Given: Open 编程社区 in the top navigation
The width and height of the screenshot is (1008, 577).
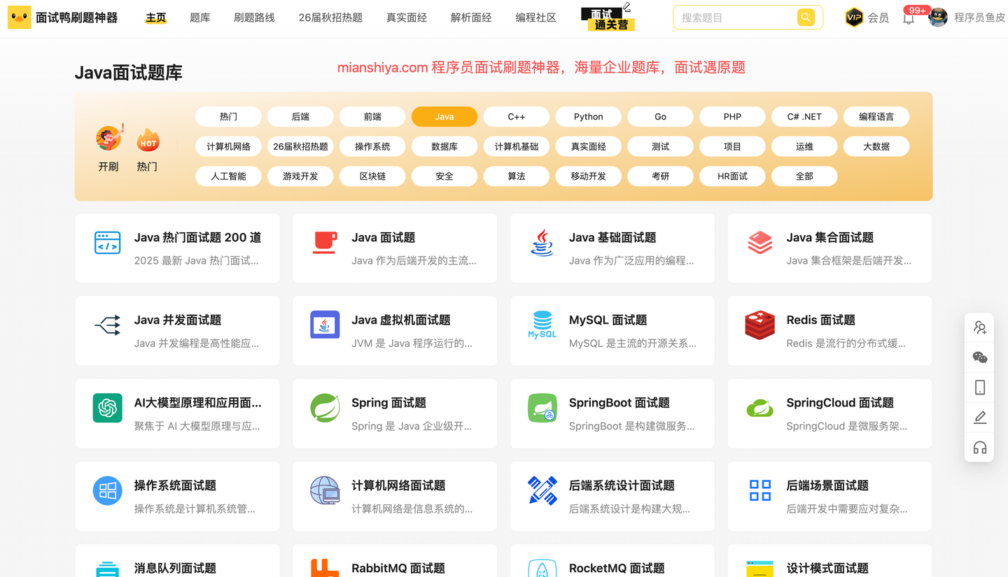Looking at the screenshot, I should point(535,17).
